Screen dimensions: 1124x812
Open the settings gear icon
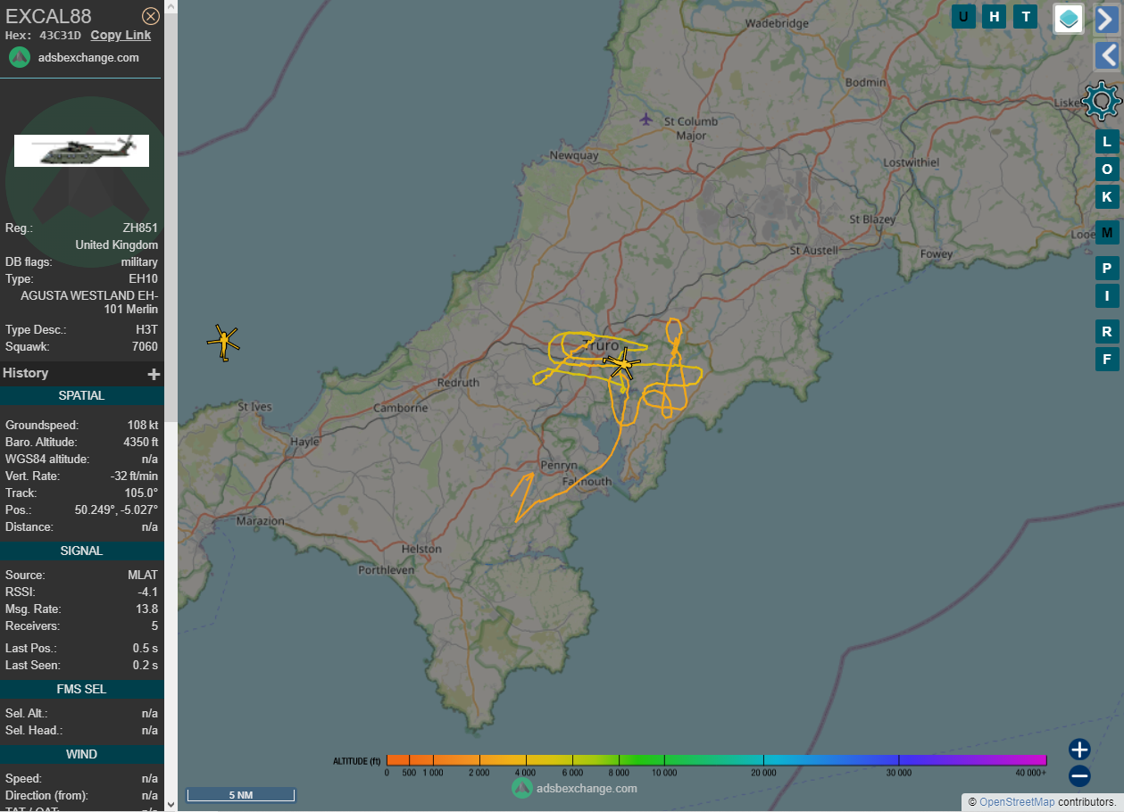1102,101
